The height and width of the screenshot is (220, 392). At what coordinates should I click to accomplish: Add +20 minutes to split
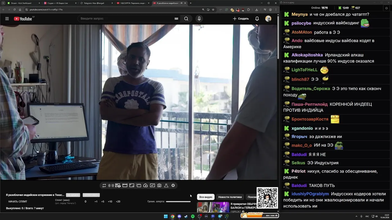tap(118, 202)
